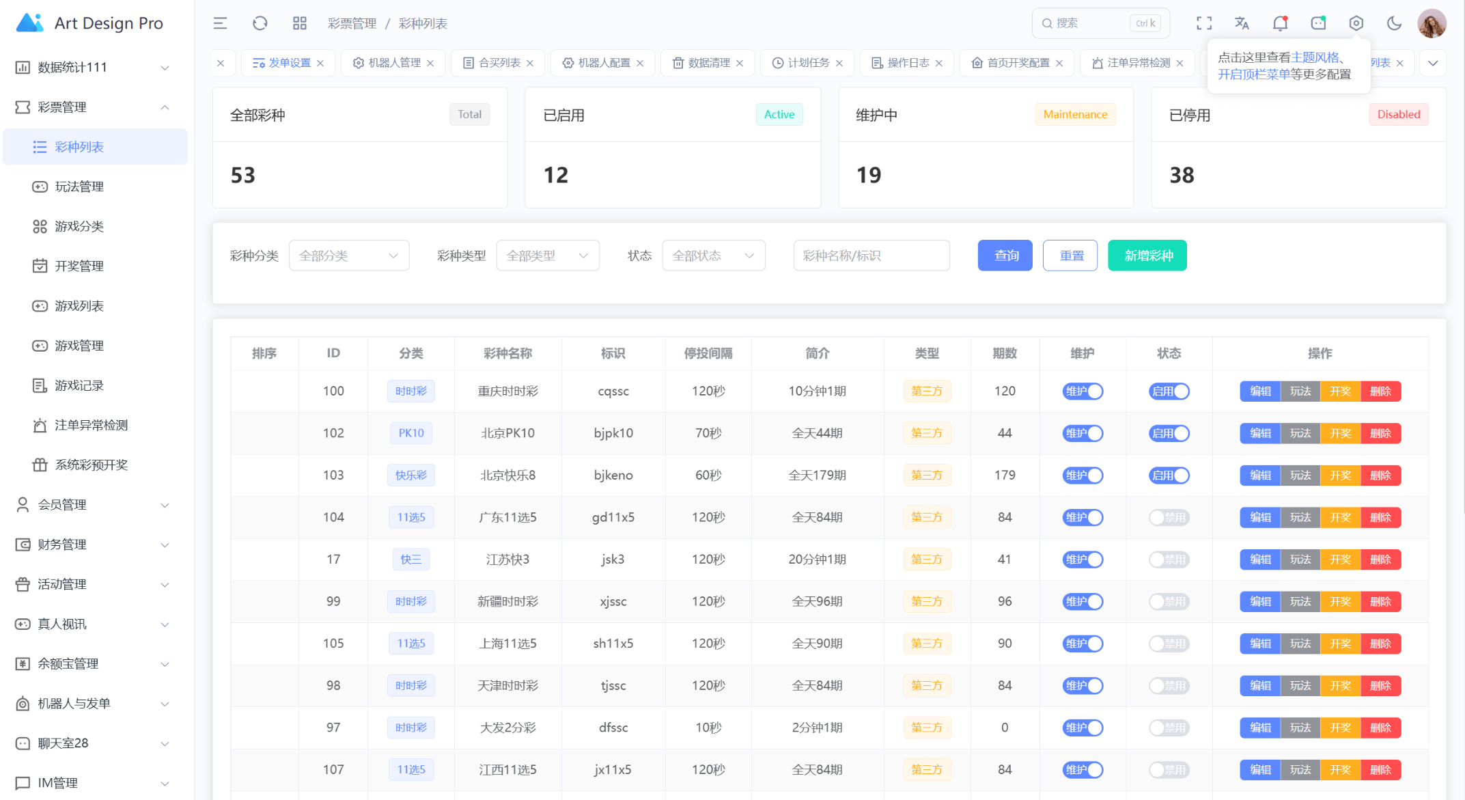Collapse sidebar with menu fold icon

coord(220,23)
